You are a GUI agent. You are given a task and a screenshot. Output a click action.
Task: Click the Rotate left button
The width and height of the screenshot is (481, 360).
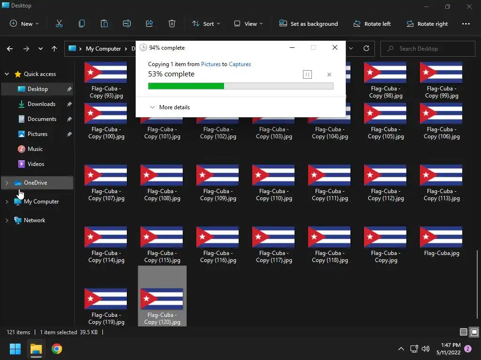[x=372, y=23]
